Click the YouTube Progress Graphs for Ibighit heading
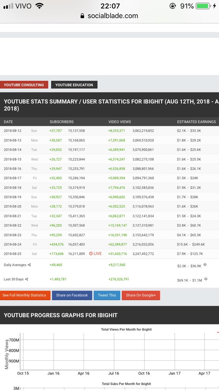The image size is (219, 390). [x=61, y=315]
